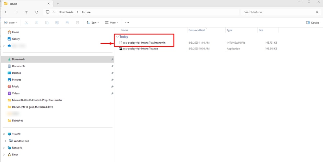Navigate up one folder level
Viewport: 323px width, 162px height.
[x=27, y=12]
